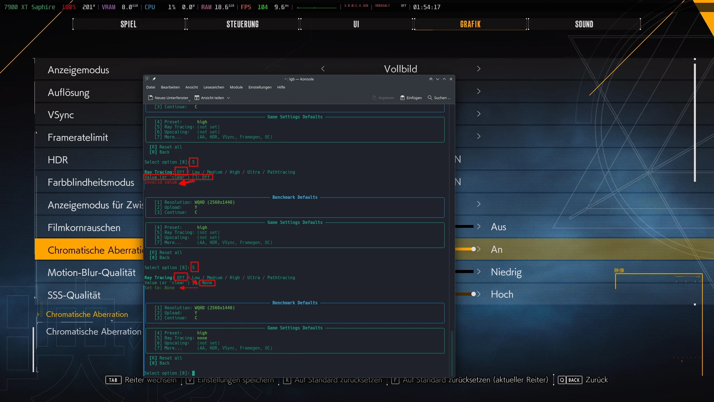Screen dimensions: 714x402
Task: Click right arrow next to Filmkornrauschen Aus
Action: (479, 226)
